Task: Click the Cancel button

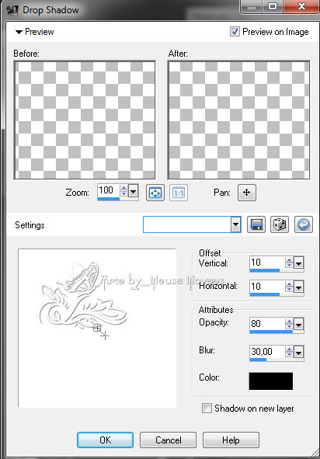Action: click(x=168, y=440)
